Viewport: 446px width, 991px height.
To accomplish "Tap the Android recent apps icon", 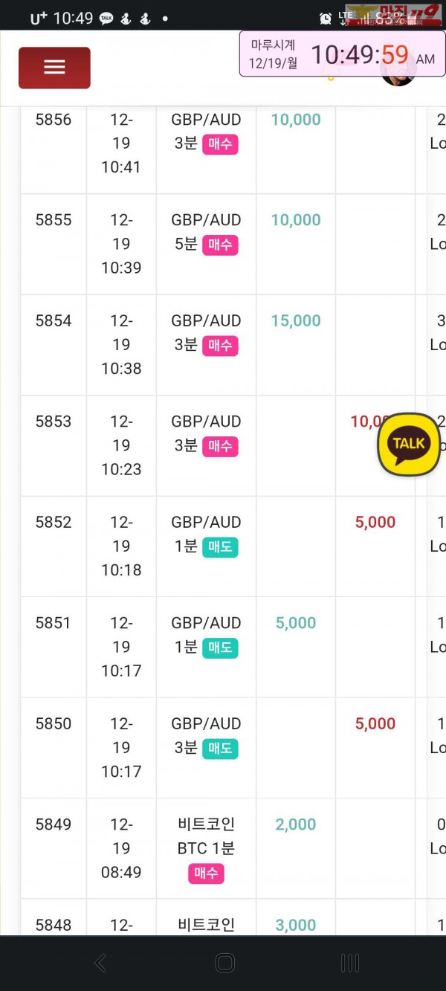I will (349, 963).
